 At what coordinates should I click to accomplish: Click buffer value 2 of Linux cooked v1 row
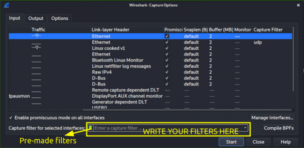pos(210,48)
